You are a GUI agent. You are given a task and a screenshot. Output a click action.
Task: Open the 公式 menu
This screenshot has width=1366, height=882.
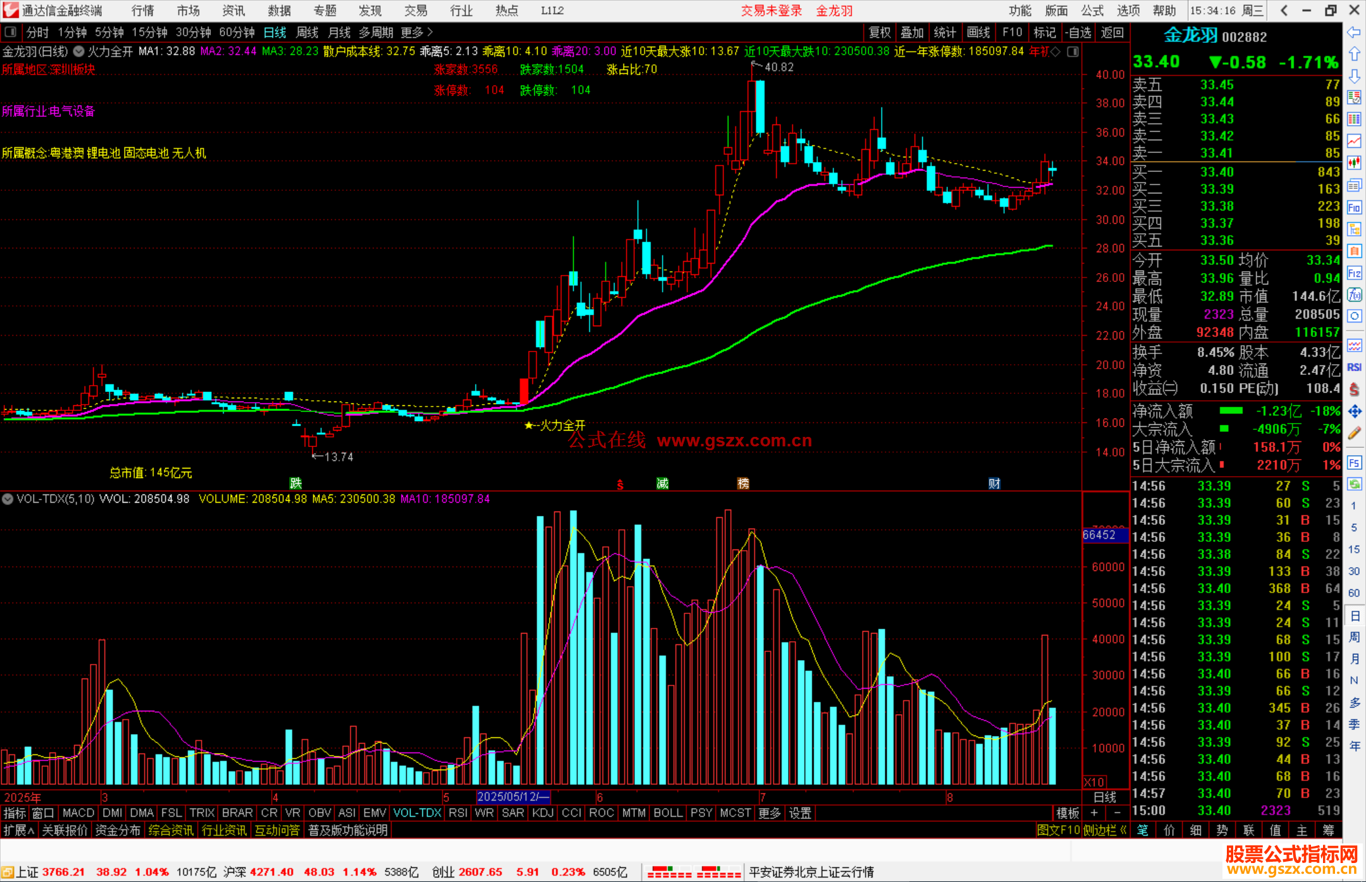pyautogui.click(x=1092, y=10)
